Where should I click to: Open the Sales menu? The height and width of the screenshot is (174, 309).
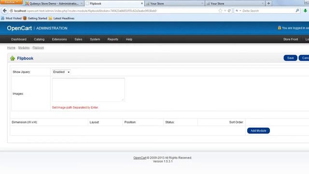[78, 39]
